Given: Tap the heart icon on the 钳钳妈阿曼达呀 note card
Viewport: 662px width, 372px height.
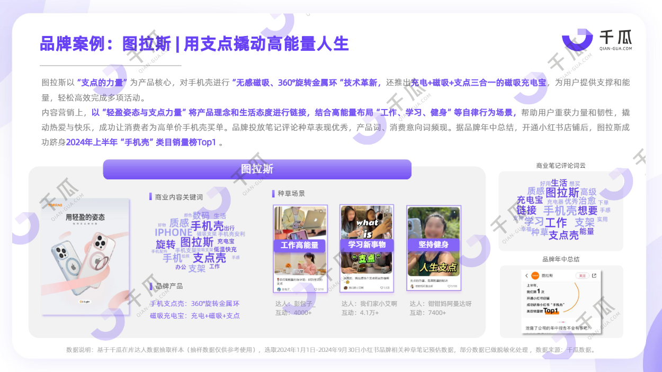Looking at the screenshot, I should [x=450, y=286].
